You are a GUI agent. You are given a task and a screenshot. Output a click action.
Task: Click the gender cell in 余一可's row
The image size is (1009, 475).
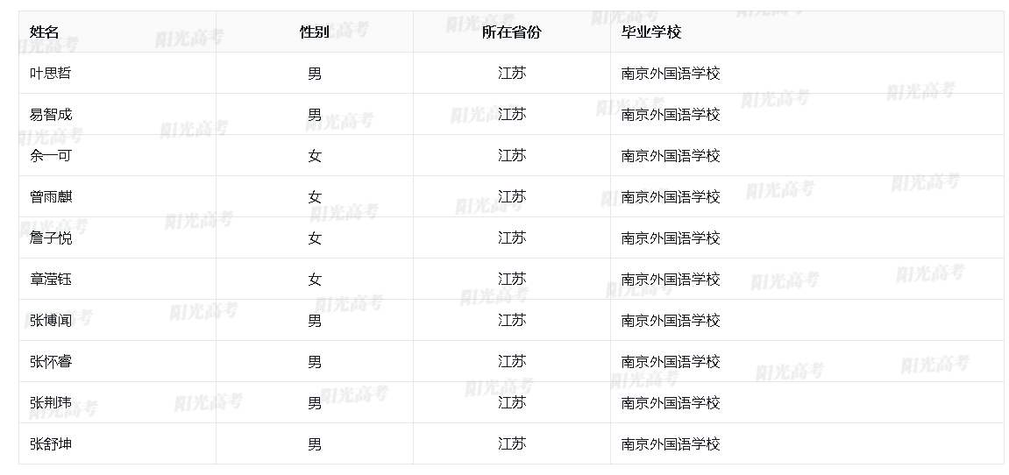[x=315, y=156]
